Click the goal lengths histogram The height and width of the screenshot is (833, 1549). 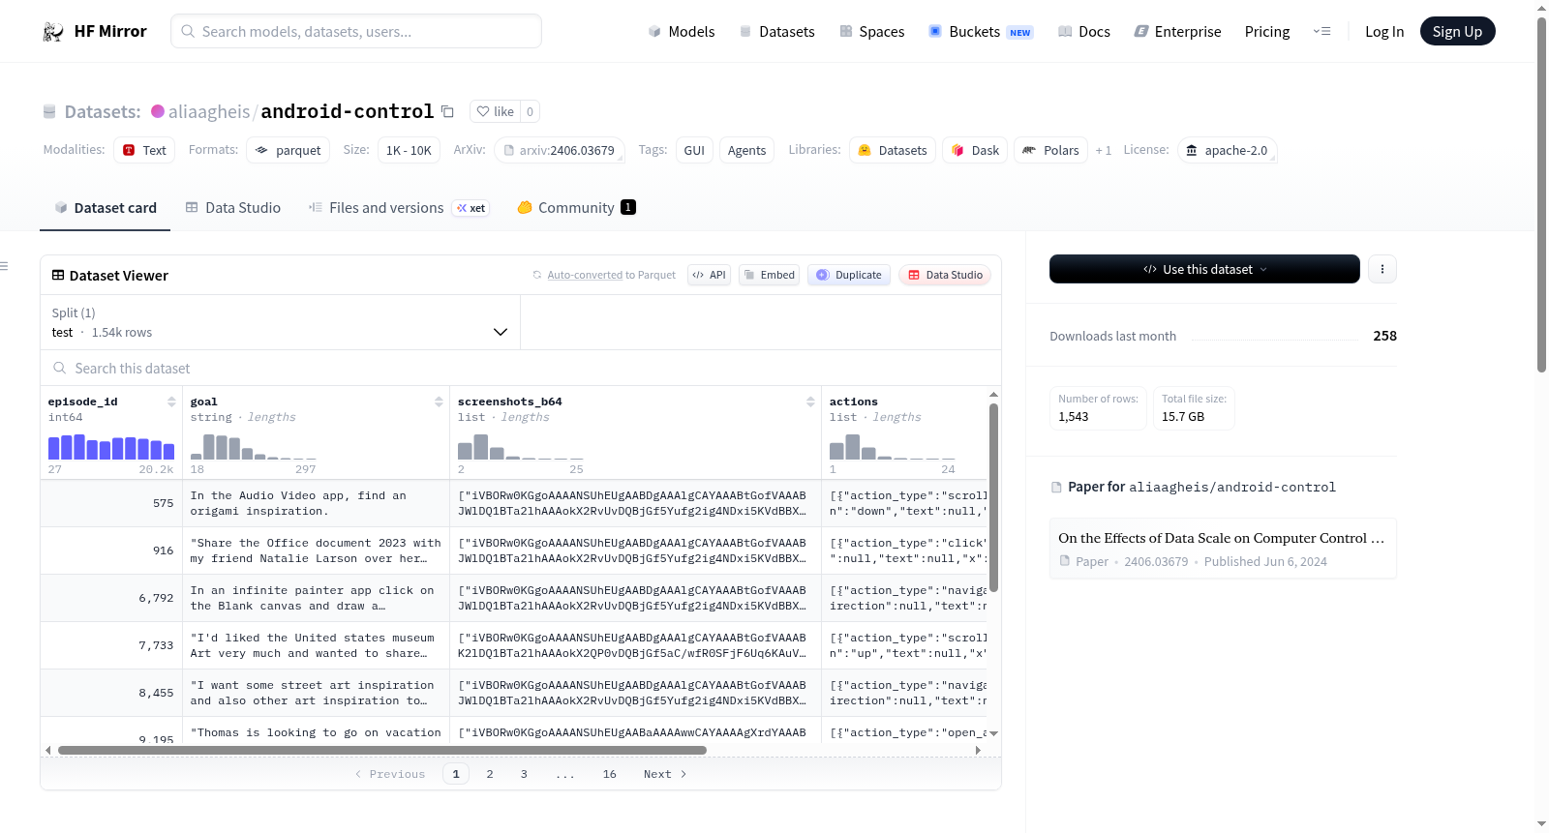254,447
